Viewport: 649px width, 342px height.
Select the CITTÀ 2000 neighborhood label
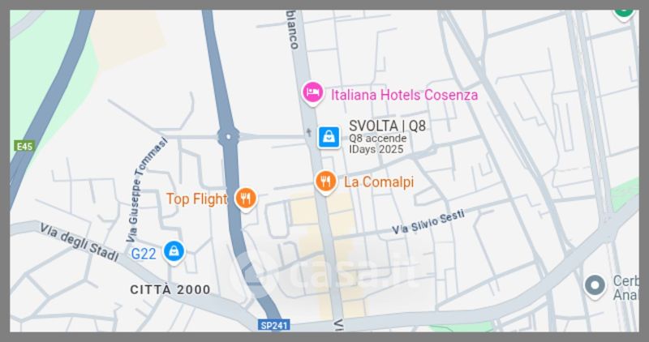170,289
